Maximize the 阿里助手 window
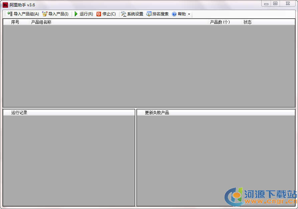298x209 pixels. pos(275,4)
